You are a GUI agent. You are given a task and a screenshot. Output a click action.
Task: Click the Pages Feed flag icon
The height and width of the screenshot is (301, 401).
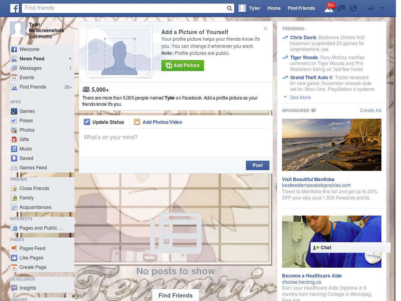tap(14, 248)
